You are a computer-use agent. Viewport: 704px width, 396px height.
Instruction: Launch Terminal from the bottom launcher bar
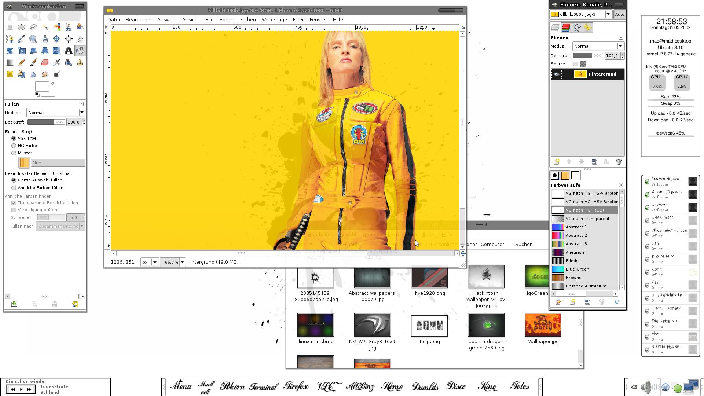[263, 386]
